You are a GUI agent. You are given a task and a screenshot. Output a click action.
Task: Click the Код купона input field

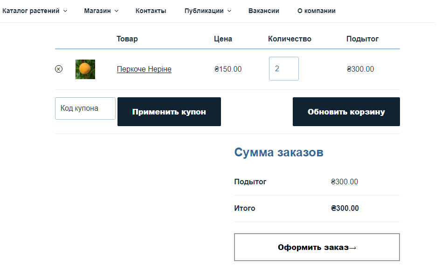(x=85, y=108)
